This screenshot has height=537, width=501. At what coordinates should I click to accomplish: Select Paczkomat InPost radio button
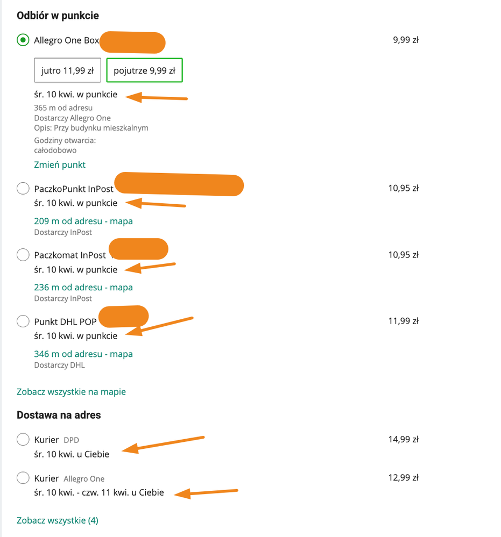23,255
